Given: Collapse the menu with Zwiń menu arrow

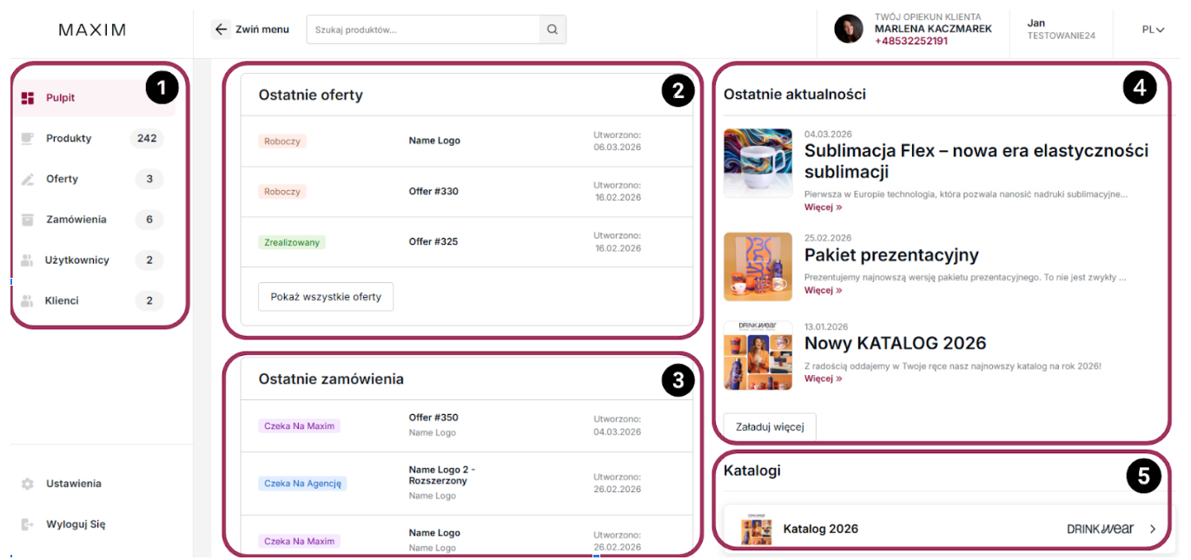Looking at the screenshot, I should click(221, 30).
